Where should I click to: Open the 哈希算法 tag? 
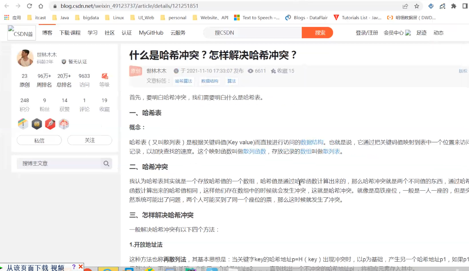(184, 81)
